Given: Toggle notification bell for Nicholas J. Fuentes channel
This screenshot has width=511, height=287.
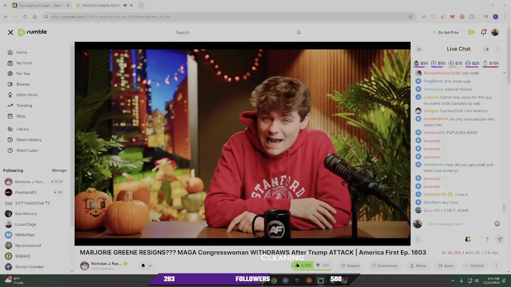Looking at the screenshot, I should pyautogui.click(x=143, y=265).
